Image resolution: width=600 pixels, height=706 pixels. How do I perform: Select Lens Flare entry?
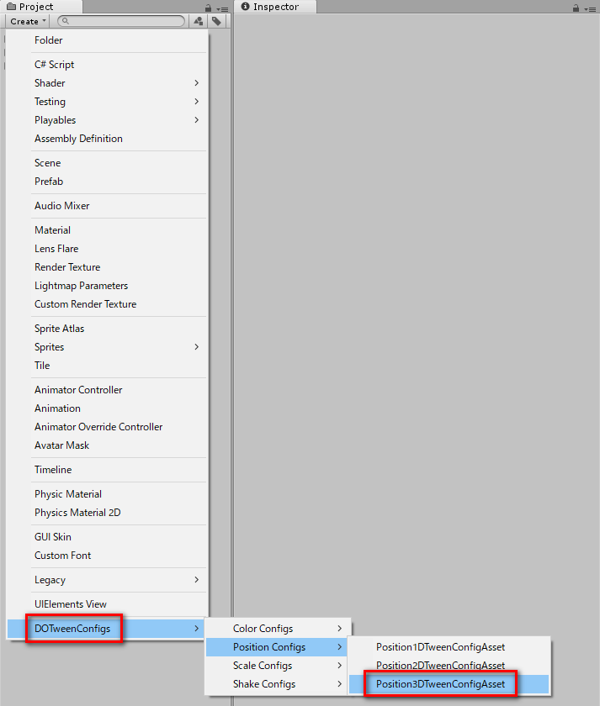pos(107,248)
